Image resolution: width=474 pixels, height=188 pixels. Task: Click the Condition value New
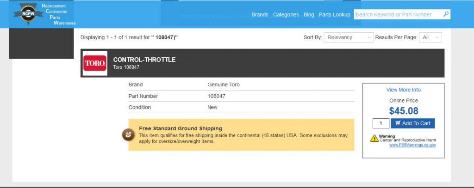coord(212,107)
